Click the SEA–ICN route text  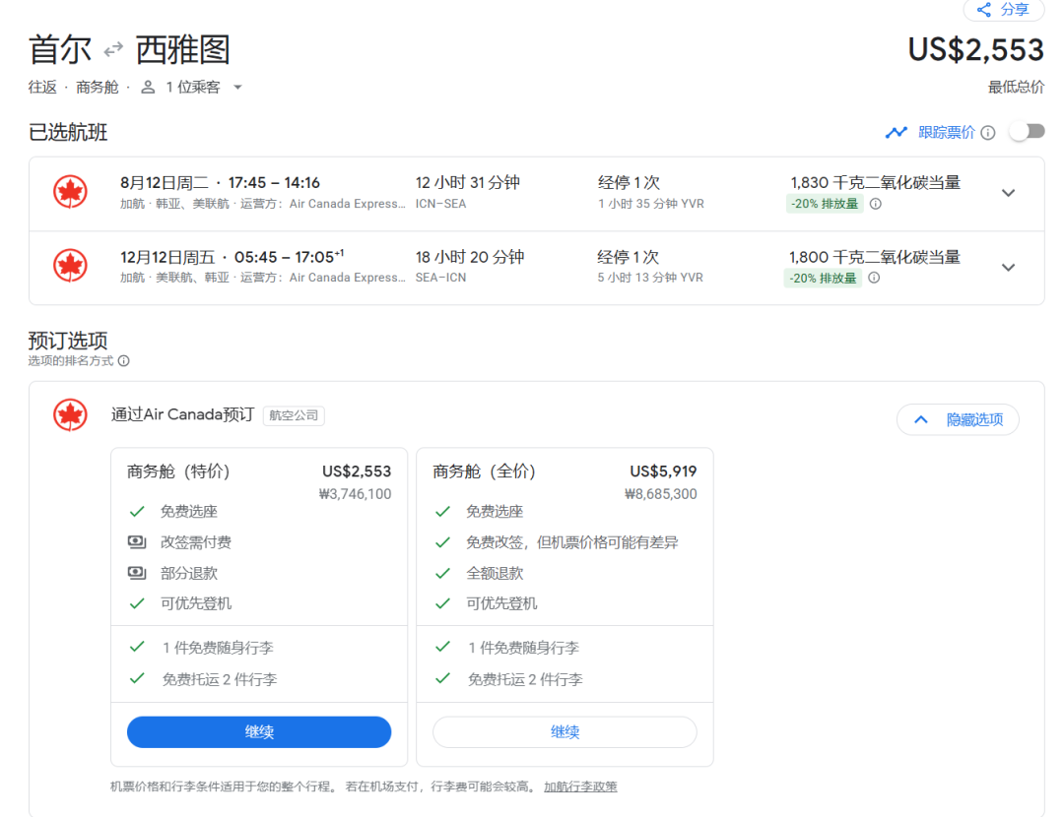[440, 278]
